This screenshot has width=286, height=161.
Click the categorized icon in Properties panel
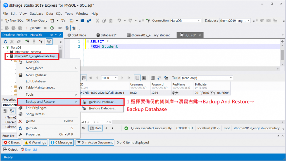(x=6, y=111)
